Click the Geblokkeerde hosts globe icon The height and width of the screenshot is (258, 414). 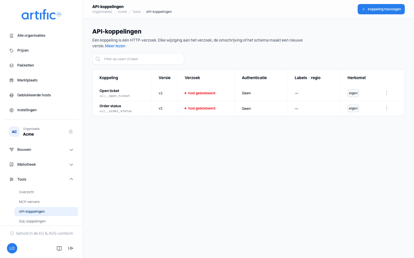pyautogui.click(x=11, y=95)
